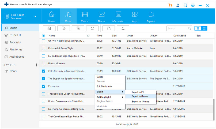Click the export music toolbar button
216x129 pixels.
(x=64, y=28)
